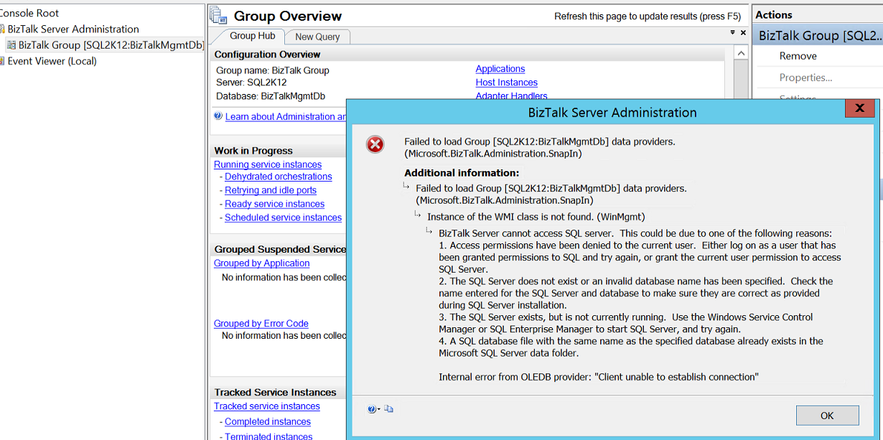The image size is (883, 440).
Task: Open Ready service instances link
Action: click(275, 204)
